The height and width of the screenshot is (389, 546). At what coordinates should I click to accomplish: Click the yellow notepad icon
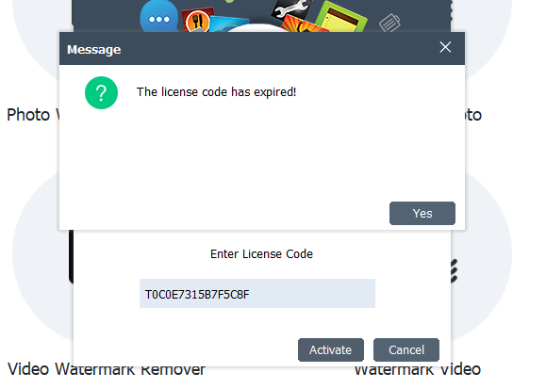pyautogui.click(x=341, y=17)
